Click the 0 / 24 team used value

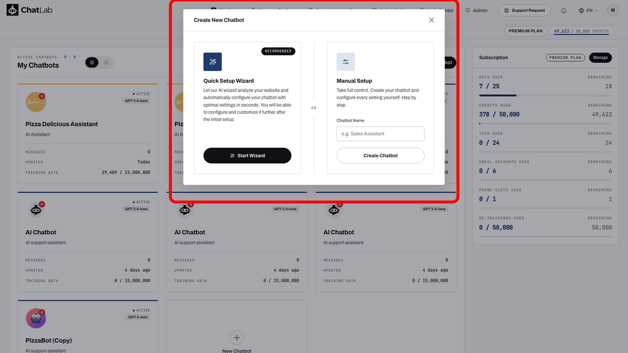(x=489, y=143)
